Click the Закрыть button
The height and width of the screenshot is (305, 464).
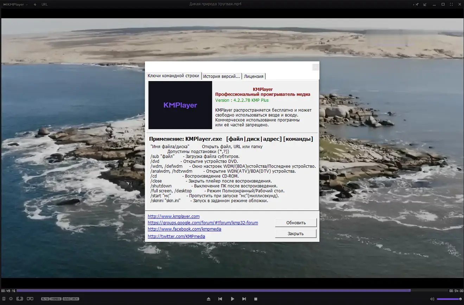click(x=296, y=234)
